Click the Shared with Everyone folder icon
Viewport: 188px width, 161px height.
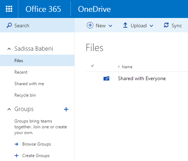106,78
